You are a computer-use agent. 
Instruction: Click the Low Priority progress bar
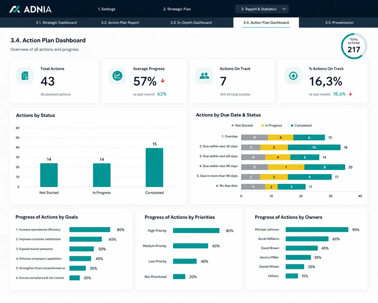pos(185,261)
